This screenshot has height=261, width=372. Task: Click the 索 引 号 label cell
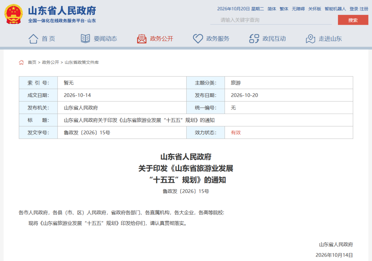click(x=38, y=83)
